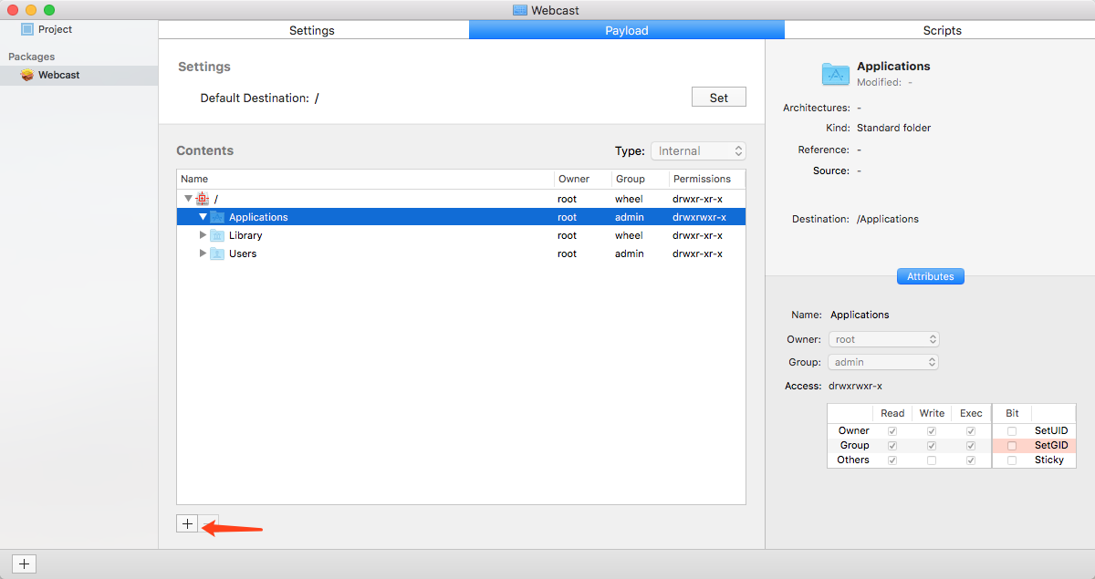Switch to the Scripts tab

942,30
